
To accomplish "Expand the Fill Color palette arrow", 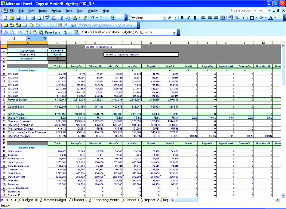I will (x=266, y=18).
